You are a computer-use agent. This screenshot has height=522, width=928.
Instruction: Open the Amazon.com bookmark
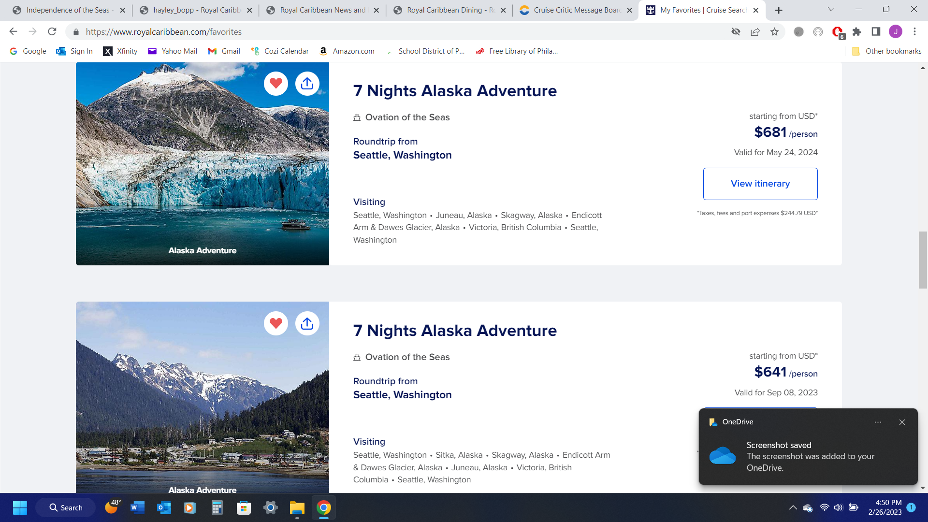pyautogui.click(x=347, y=51)
